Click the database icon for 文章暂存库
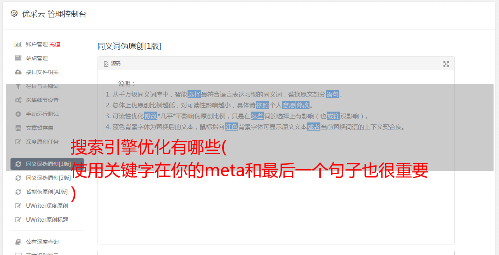The height and width of the screenshot is (255, 499). [18, 128]
